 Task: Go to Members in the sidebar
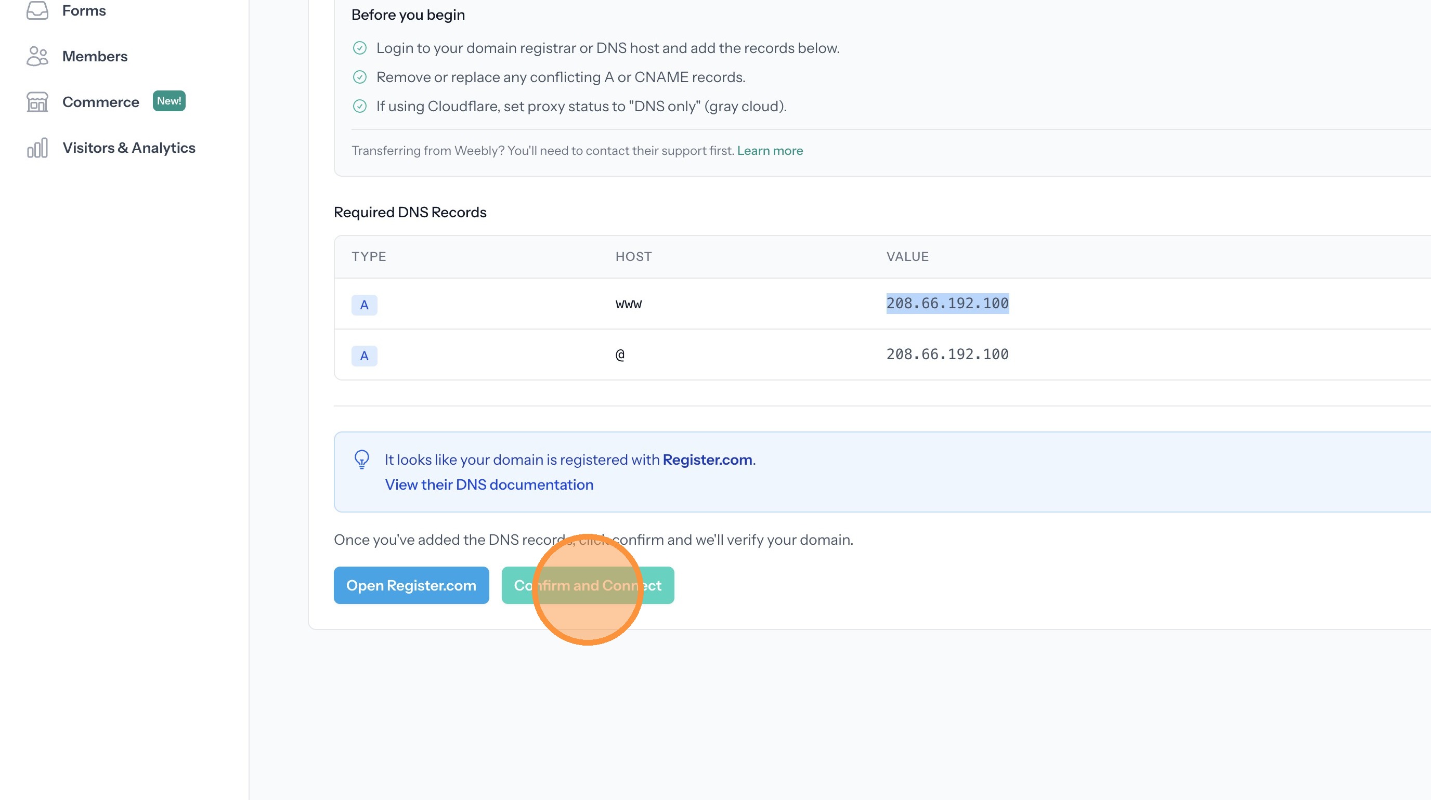(95, 56)
